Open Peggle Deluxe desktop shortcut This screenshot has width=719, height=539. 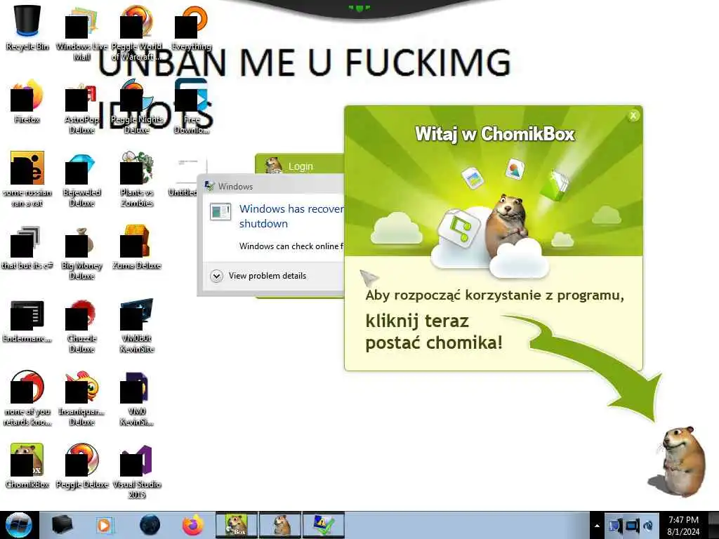pos(81,465)
